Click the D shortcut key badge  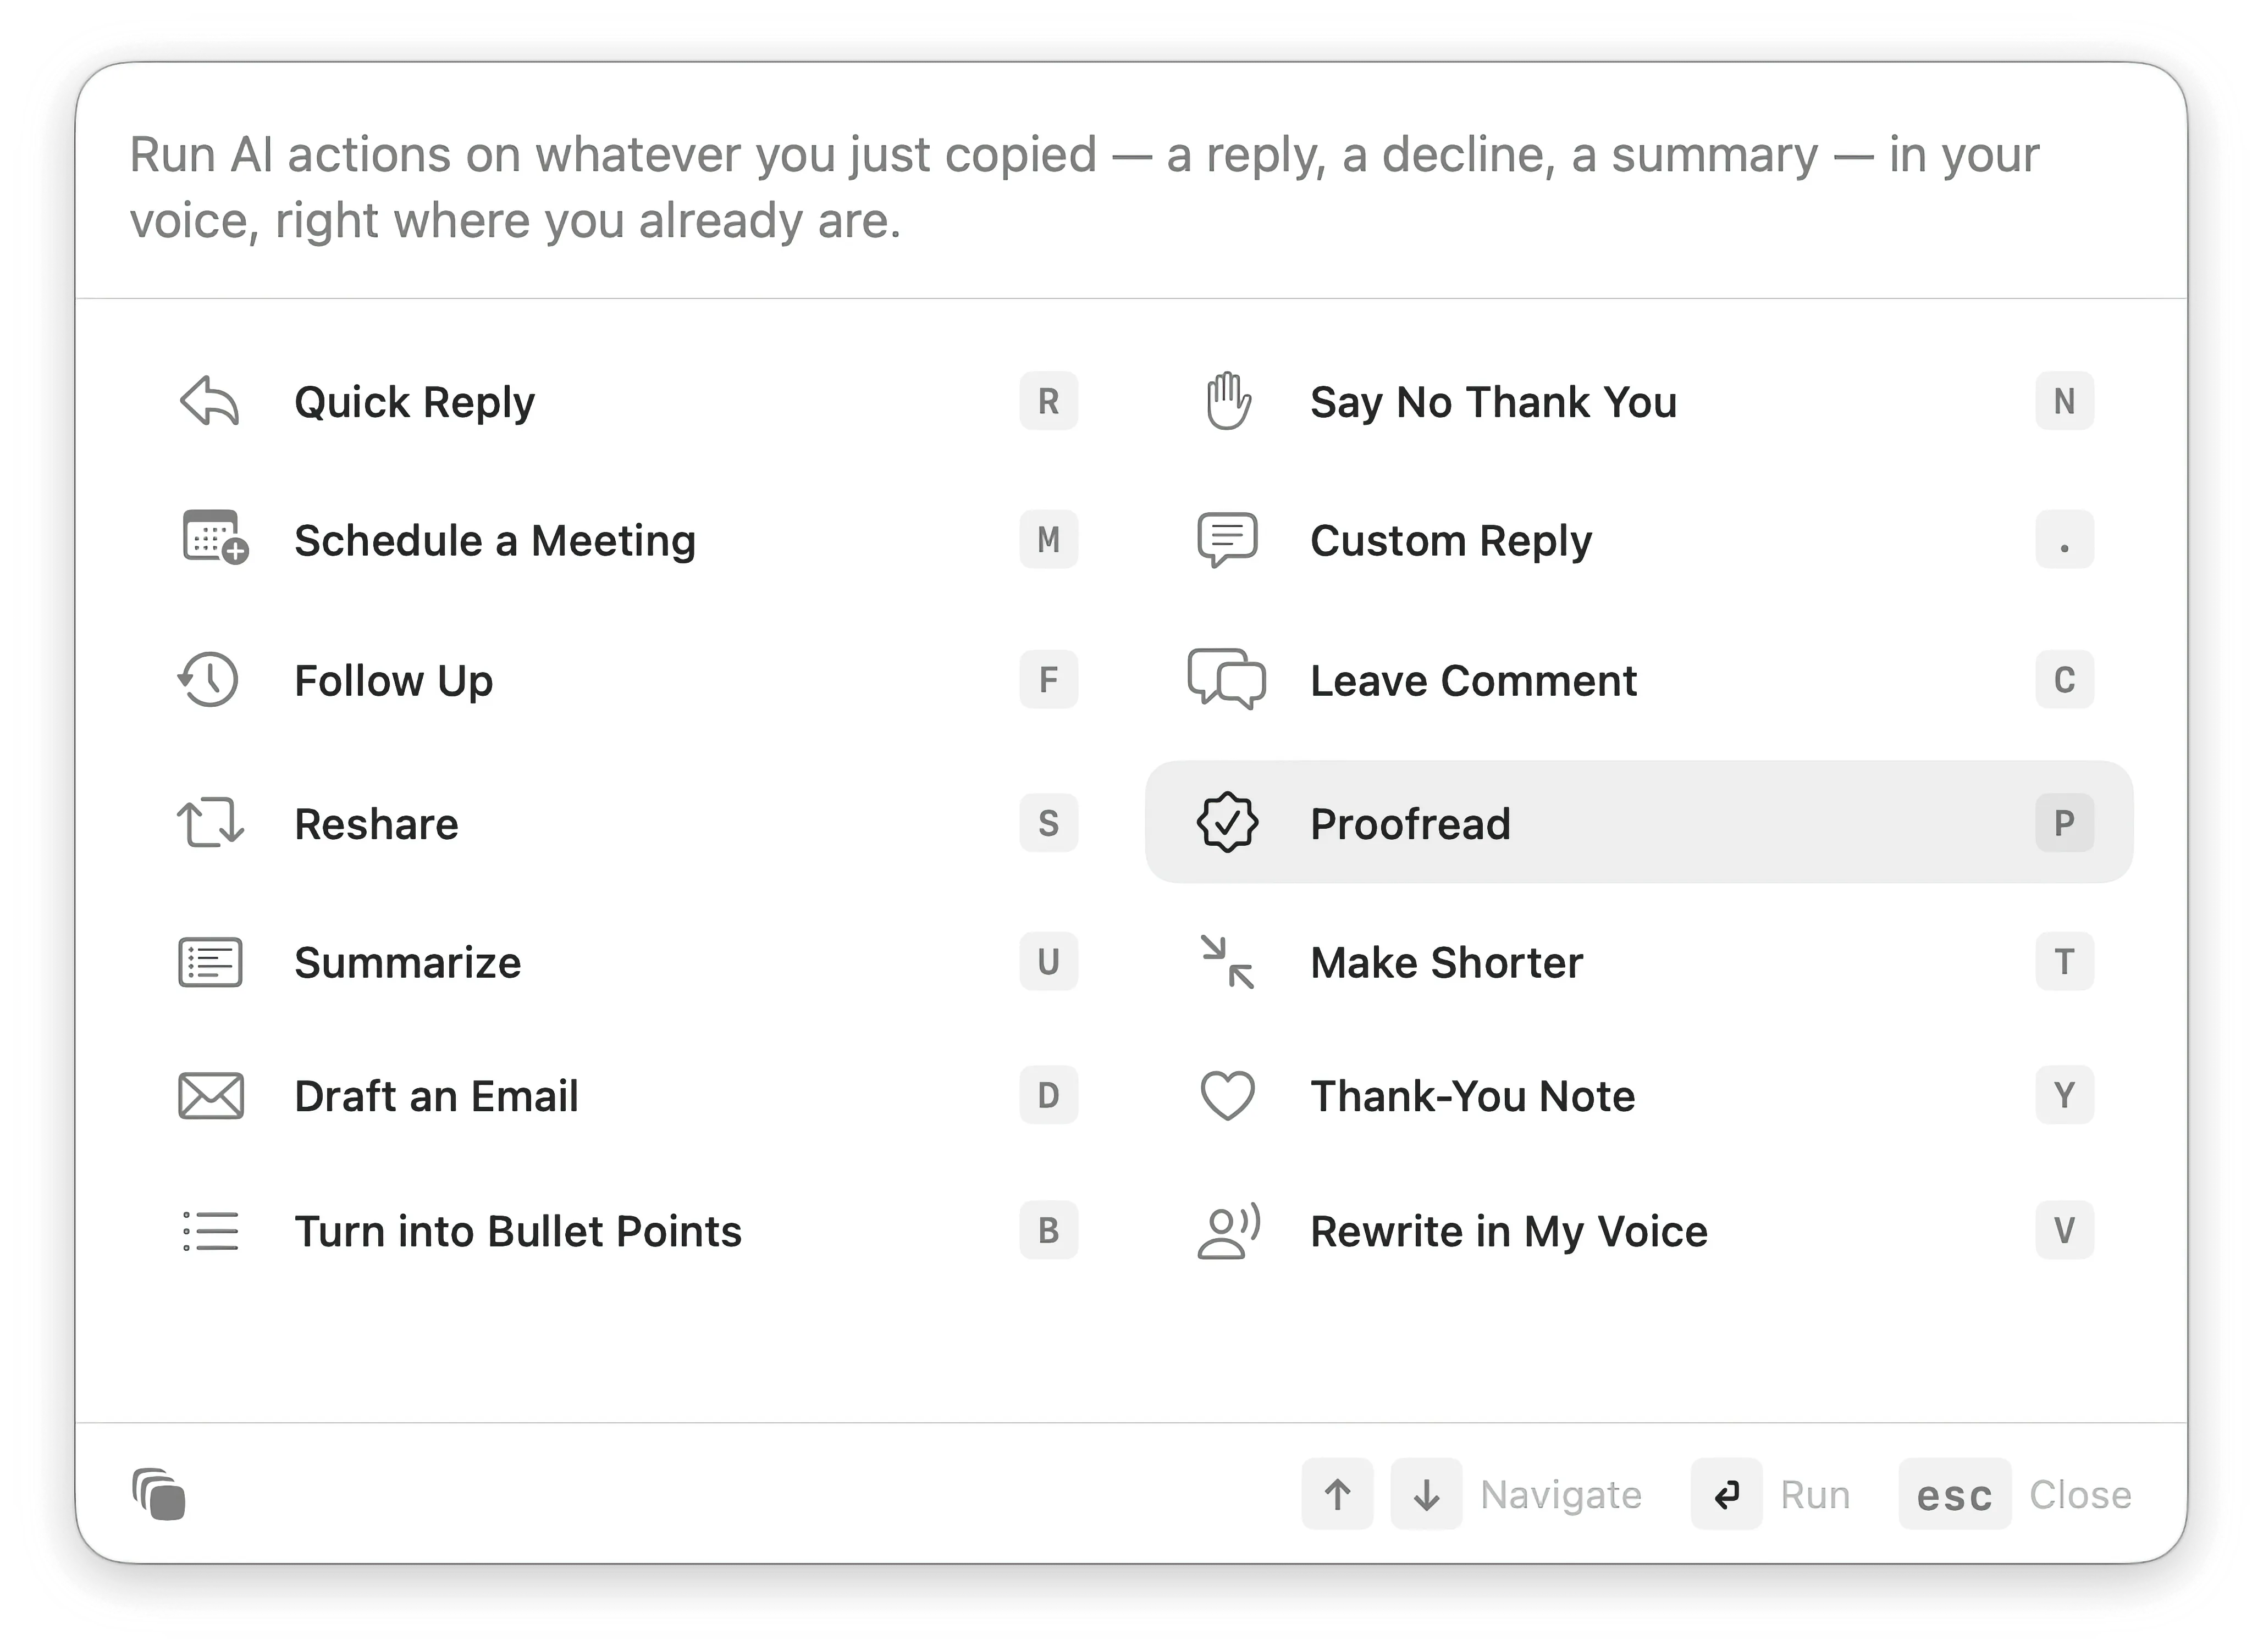point(1048,1095)
